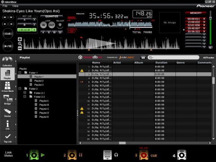Click the play/pause button
The width and height of the screenshot is (216, 162).
(x=8, y=46)
